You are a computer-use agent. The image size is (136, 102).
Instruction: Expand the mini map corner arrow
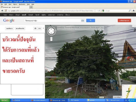point(123,86)
